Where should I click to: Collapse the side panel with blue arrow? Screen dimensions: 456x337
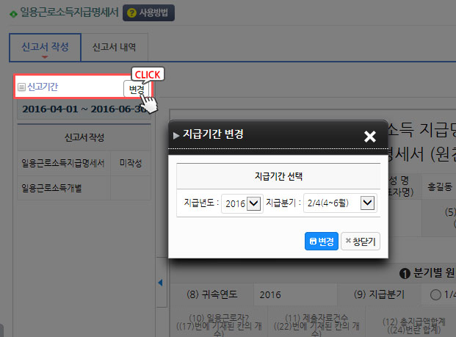(x=160, y=283)
